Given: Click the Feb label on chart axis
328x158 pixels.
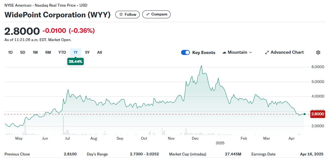Looking at the screenshot, I should (x=244, y=138).
